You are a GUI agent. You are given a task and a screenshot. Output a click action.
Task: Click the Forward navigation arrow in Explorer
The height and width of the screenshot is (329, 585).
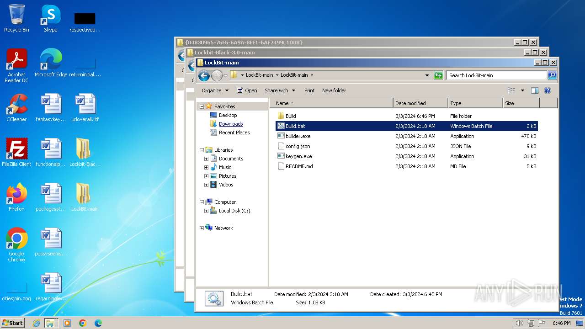(x=217, y=75)
